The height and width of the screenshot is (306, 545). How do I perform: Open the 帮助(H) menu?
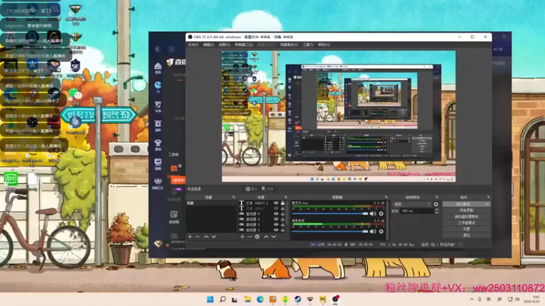pos(324,45)
